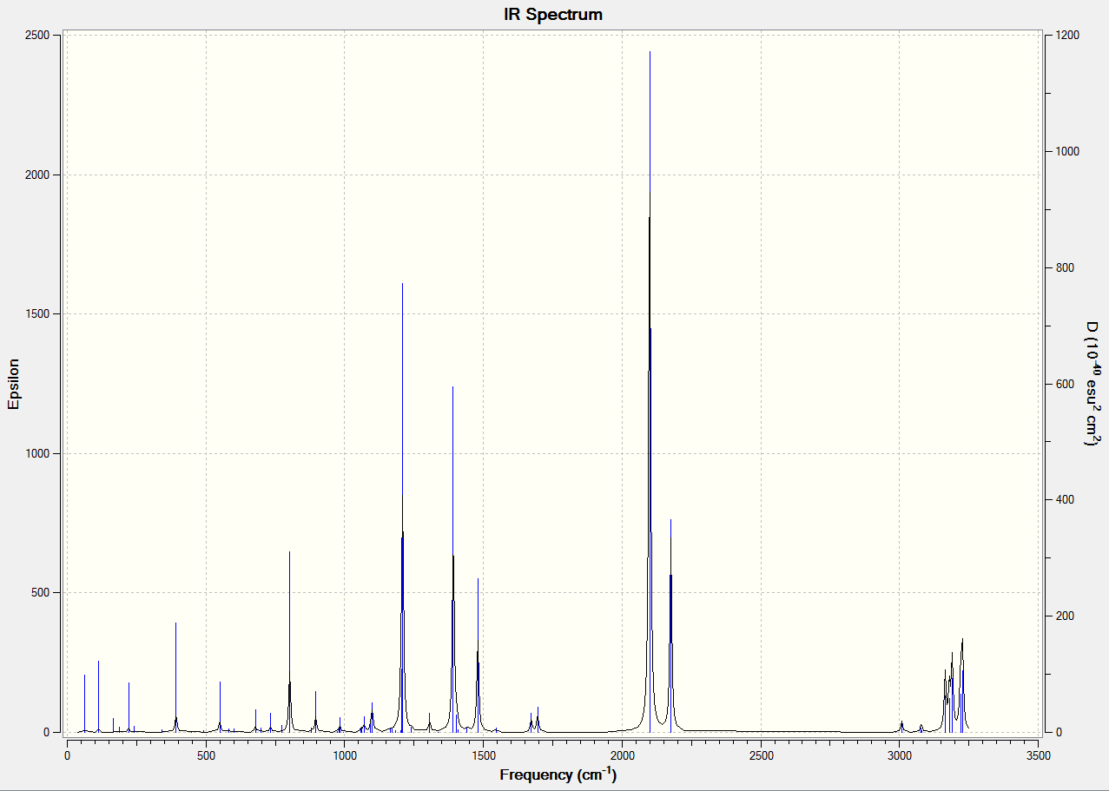Image resolution: width=1109 pixels, height=791 pixels.
Task: Click the blue peak near 225 cm-1
Action: coord(129,707)
